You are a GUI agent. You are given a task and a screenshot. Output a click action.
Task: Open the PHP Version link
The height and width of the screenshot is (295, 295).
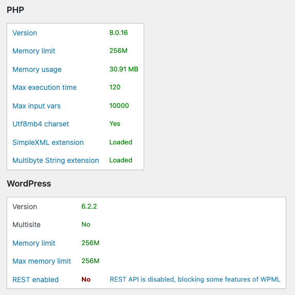tap(25, 33)
